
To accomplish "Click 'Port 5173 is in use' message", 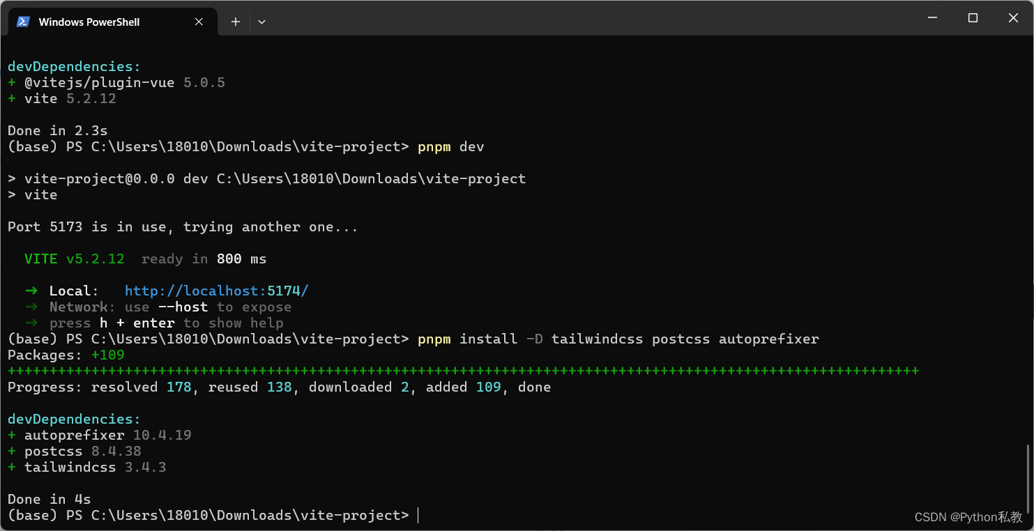I will [x=183, y=226].
